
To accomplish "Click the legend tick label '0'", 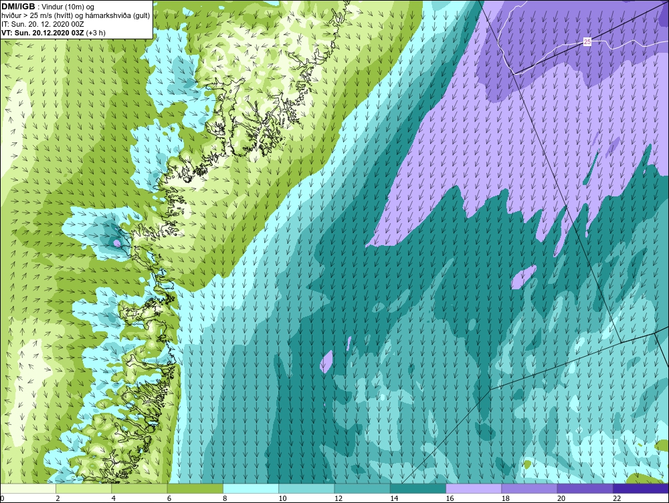I will tap(2, 499).
